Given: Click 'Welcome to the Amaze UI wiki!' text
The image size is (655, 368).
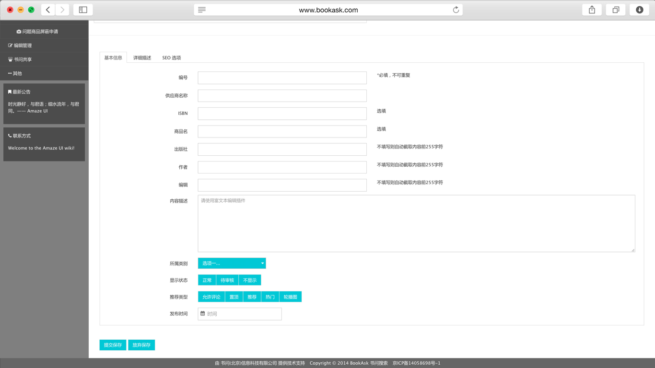Looking at the screenshot, I should [x=41, y=148].
